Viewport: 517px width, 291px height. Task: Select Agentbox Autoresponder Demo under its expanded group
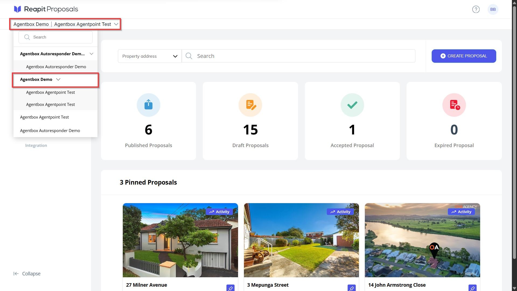[56, 67]
